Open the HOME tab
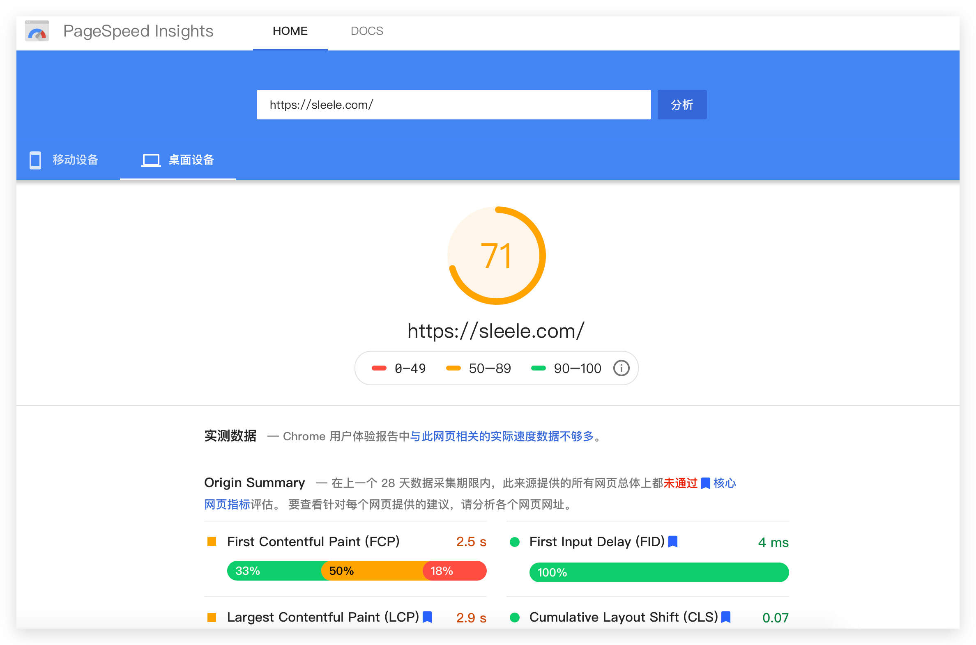 pos(290,31)
